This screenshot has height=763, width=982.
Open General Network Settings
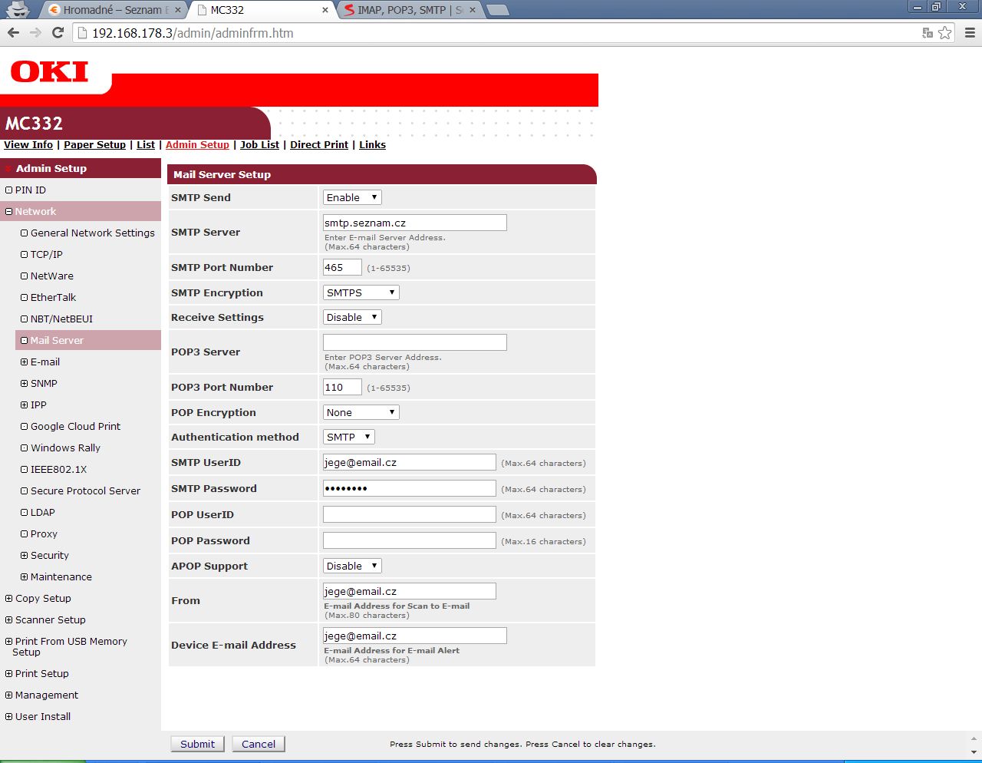click(93, 233)
